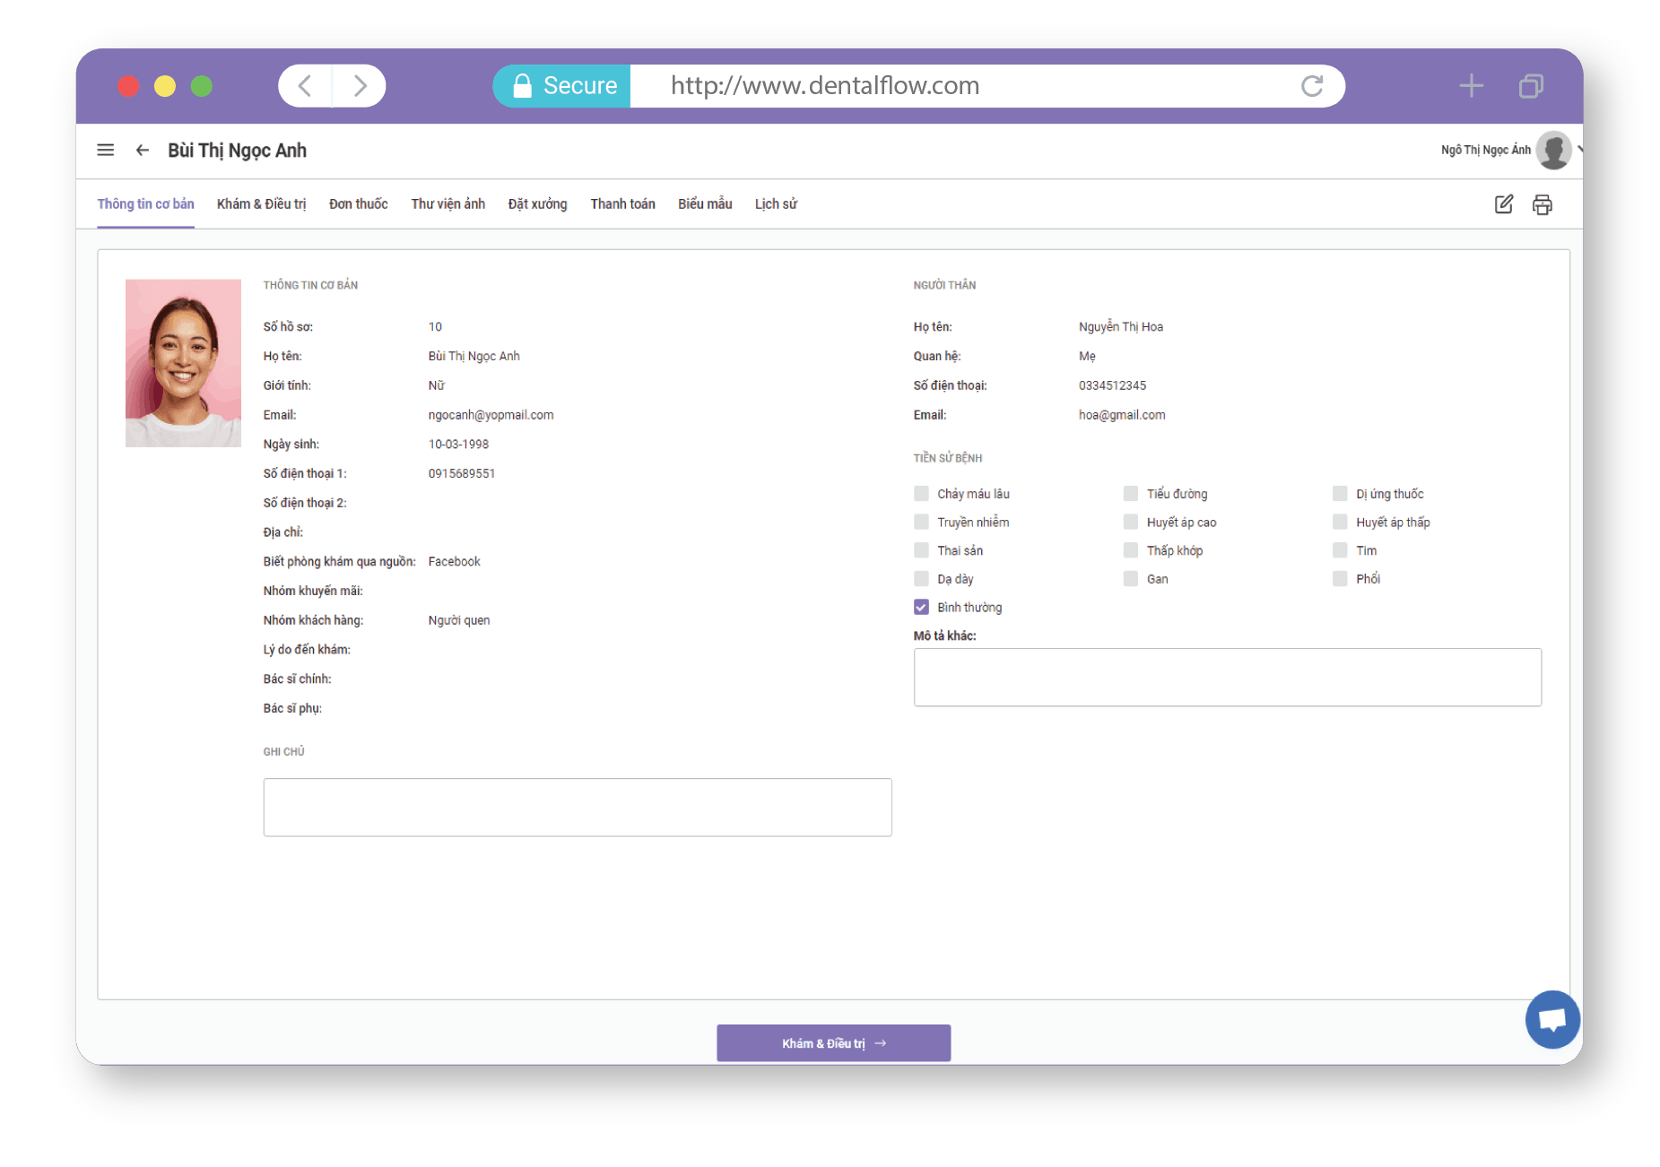Uncheck the Bình thường checkbox
The height and width of the screenshot is (1167, 1660).
click(x=921, y=608)
